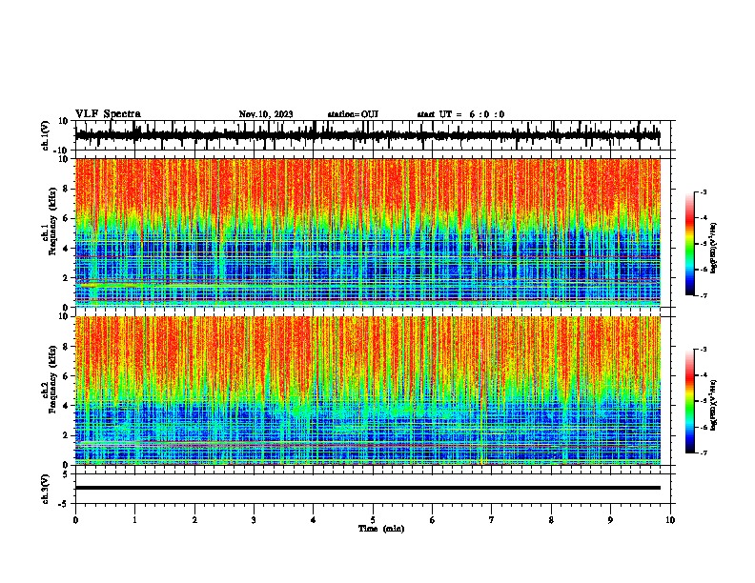The width and height of the screenshot is (755, 583).
Task: Click time axis tick label "8"
Action: tap(551, 520)
